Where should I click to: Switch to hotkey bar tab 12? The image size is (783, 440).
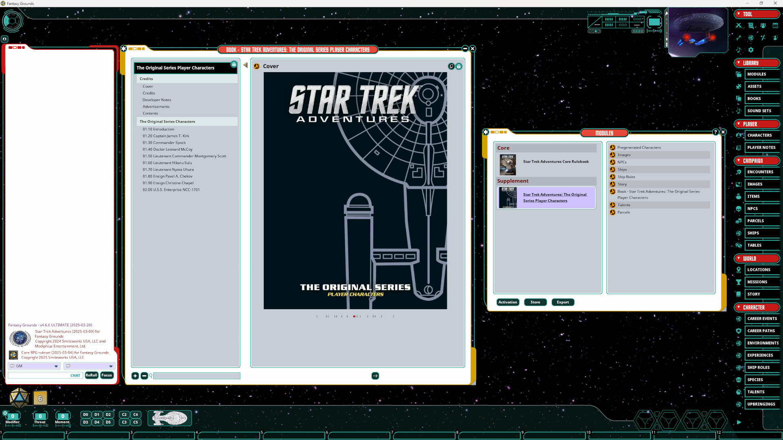click(719, 433)
